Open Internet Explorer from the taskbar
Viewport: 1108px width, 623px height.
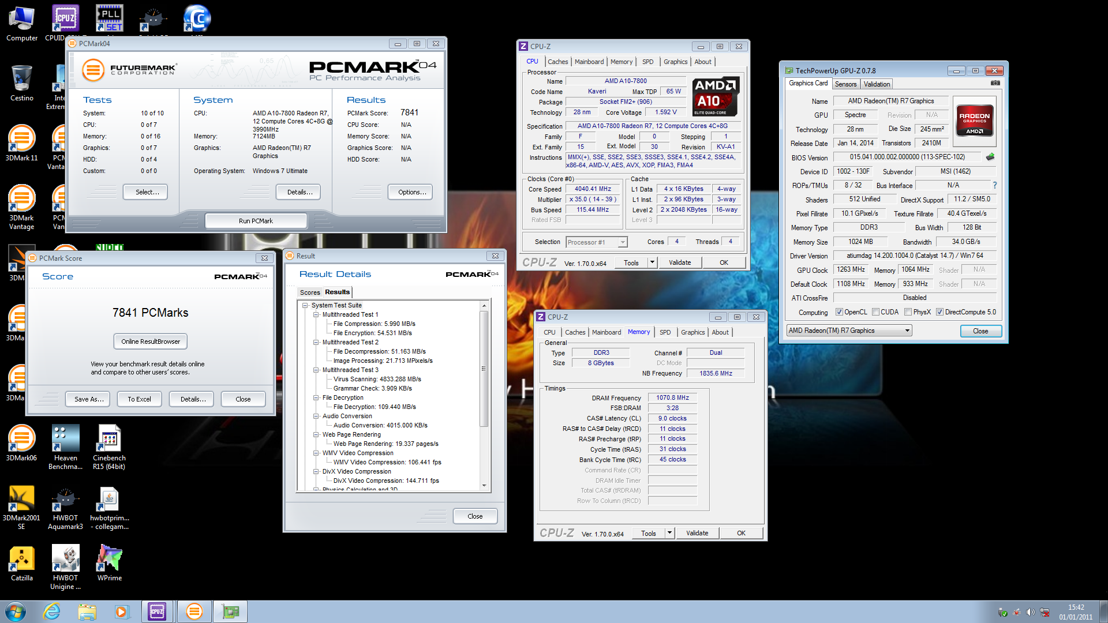pyautogui.click(x=52, y=611)
